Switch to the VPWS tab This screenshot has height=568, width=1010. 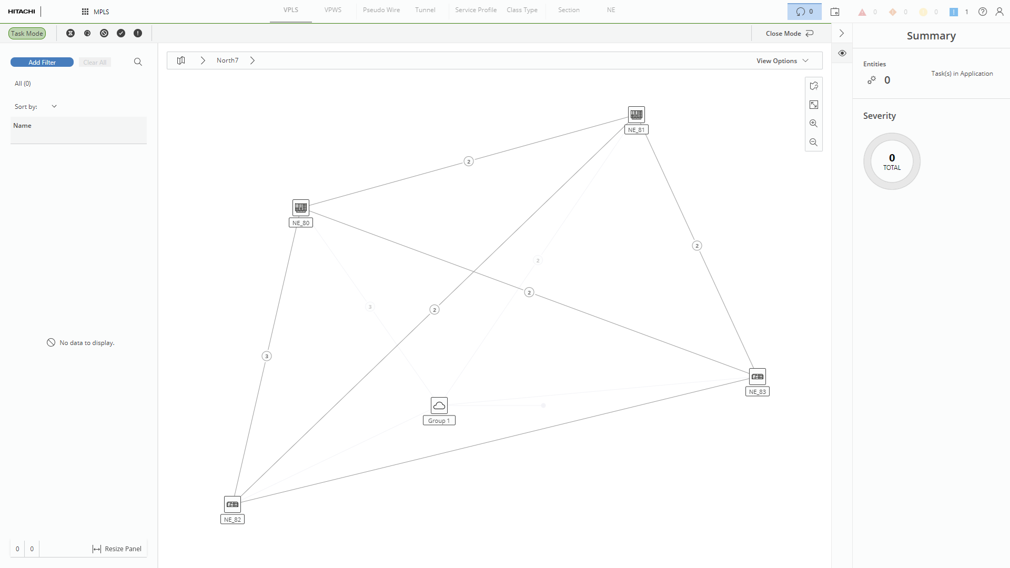tap(333, 10)
